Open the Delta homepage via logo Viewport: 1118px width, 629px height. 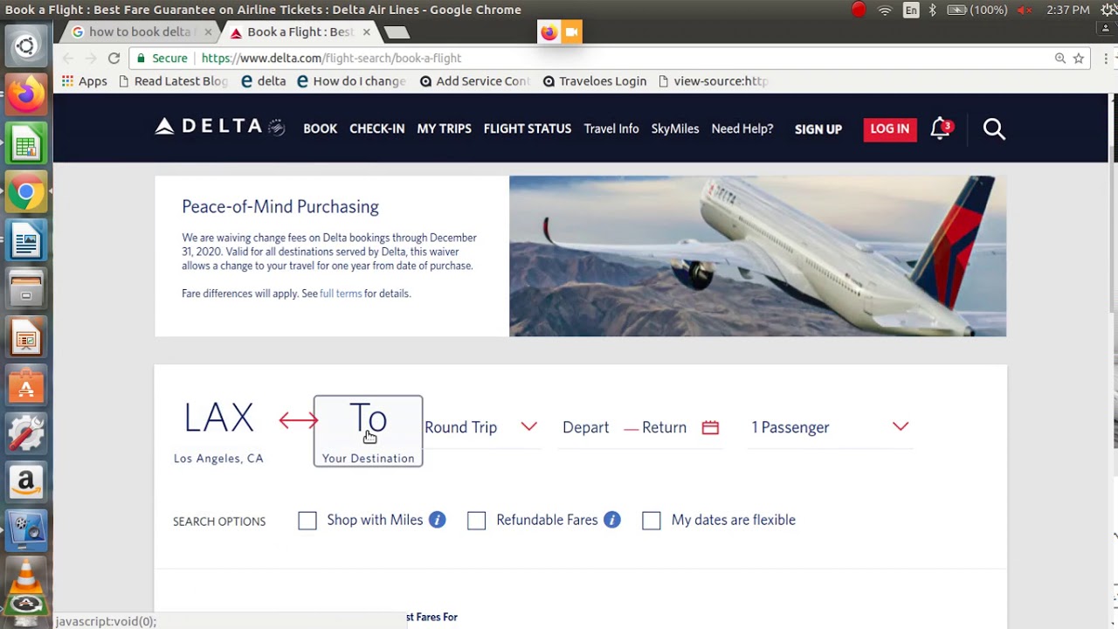coord(220,128)
